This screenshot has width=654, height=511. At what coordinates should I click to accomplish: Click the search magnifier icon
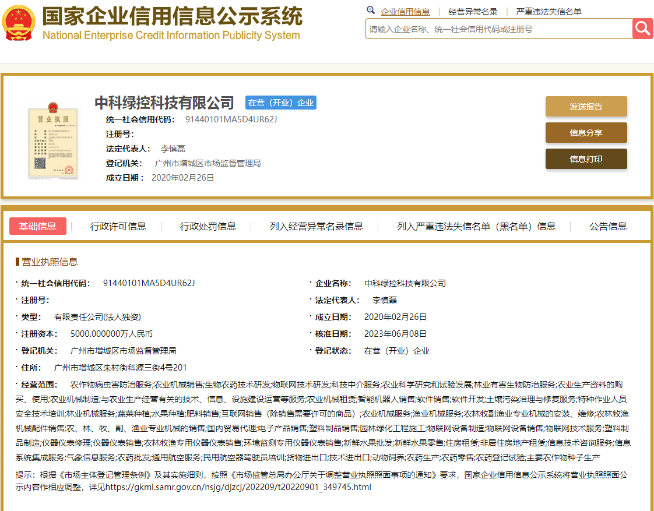click(x=642, y=28)
